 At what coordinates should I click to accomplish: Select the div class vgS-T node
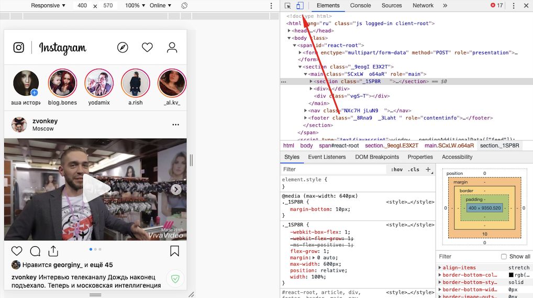[x=352, y=96]
